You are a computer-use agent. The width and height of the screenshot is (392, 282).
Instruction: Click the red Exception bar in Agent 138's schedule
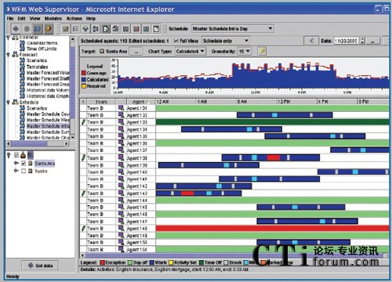274,157
